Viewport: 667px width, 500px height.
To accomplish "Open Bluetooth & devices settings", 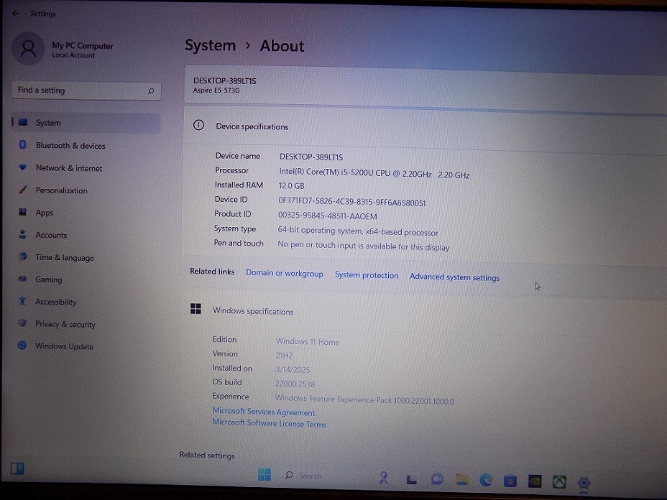I will coord(70,145).
